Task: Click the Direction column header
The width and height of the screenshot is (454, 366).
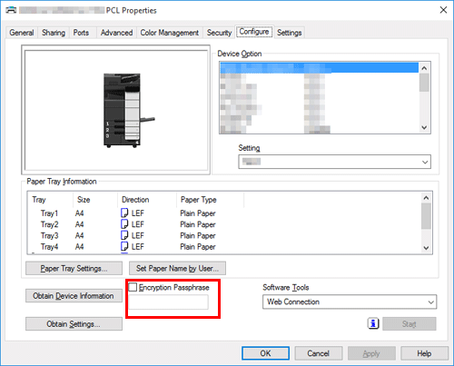Action: [x=147, y=200]
